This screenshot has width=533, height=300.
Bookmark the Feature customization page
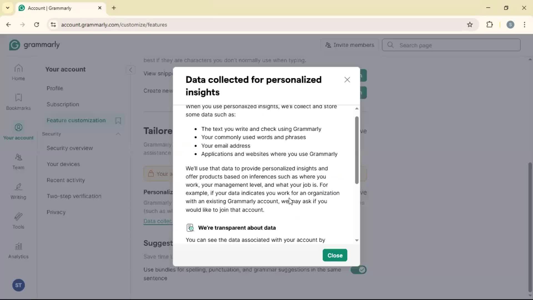point(118,121)
